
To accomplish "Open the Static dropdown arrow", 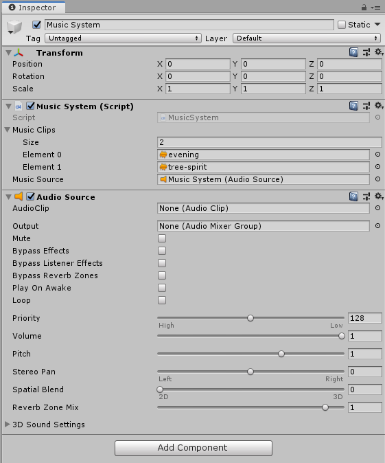I will tap(377, 25).
